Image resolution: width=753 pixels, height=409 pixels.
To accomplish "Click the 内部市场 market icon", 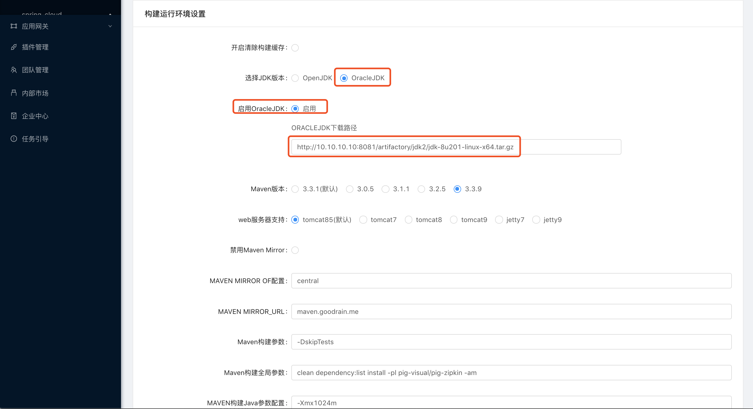I will point(14,93).
